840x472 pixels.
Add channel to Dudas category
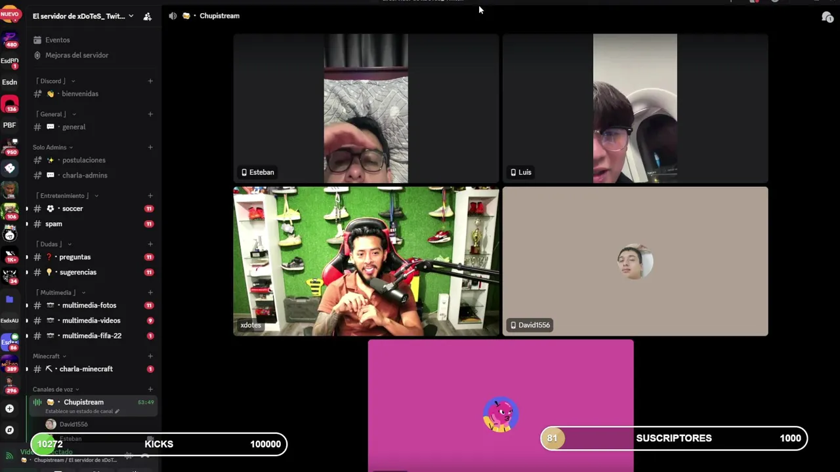click(x=150, y=244)
